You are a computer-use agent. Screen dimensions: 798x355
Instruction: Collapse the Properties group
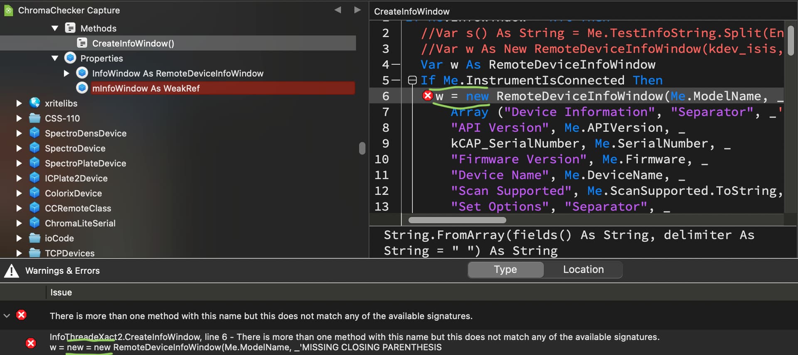55,58
